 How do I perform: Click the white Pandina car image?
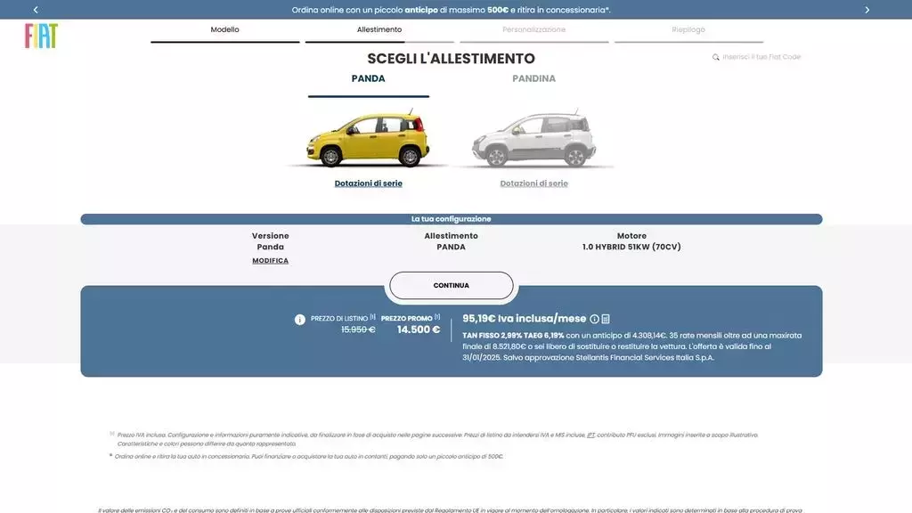pos(534,139)
